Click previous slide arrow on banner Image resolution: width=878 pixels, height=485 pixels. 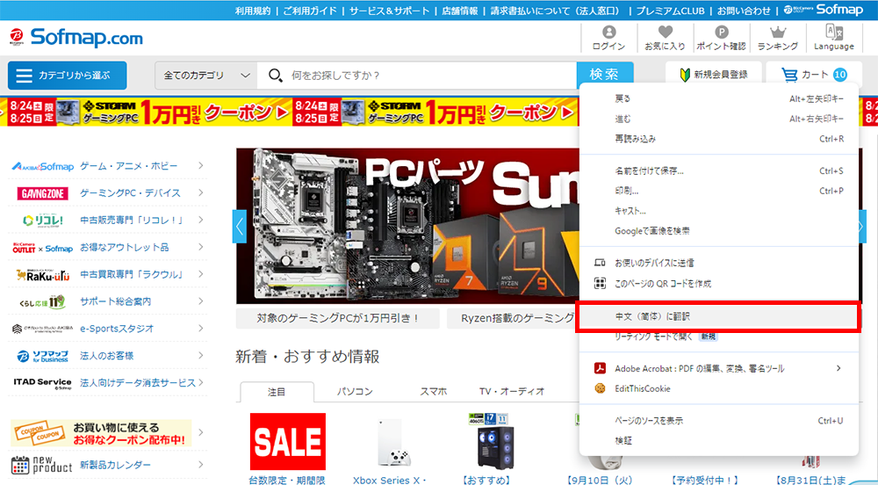click(240, 227)
